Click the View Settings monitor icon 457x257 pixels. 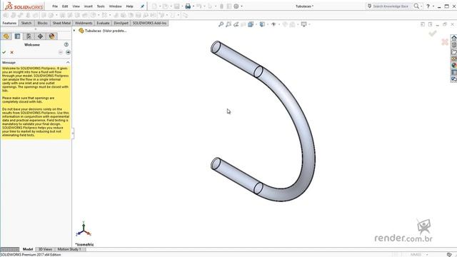click(x=303, y=24)
